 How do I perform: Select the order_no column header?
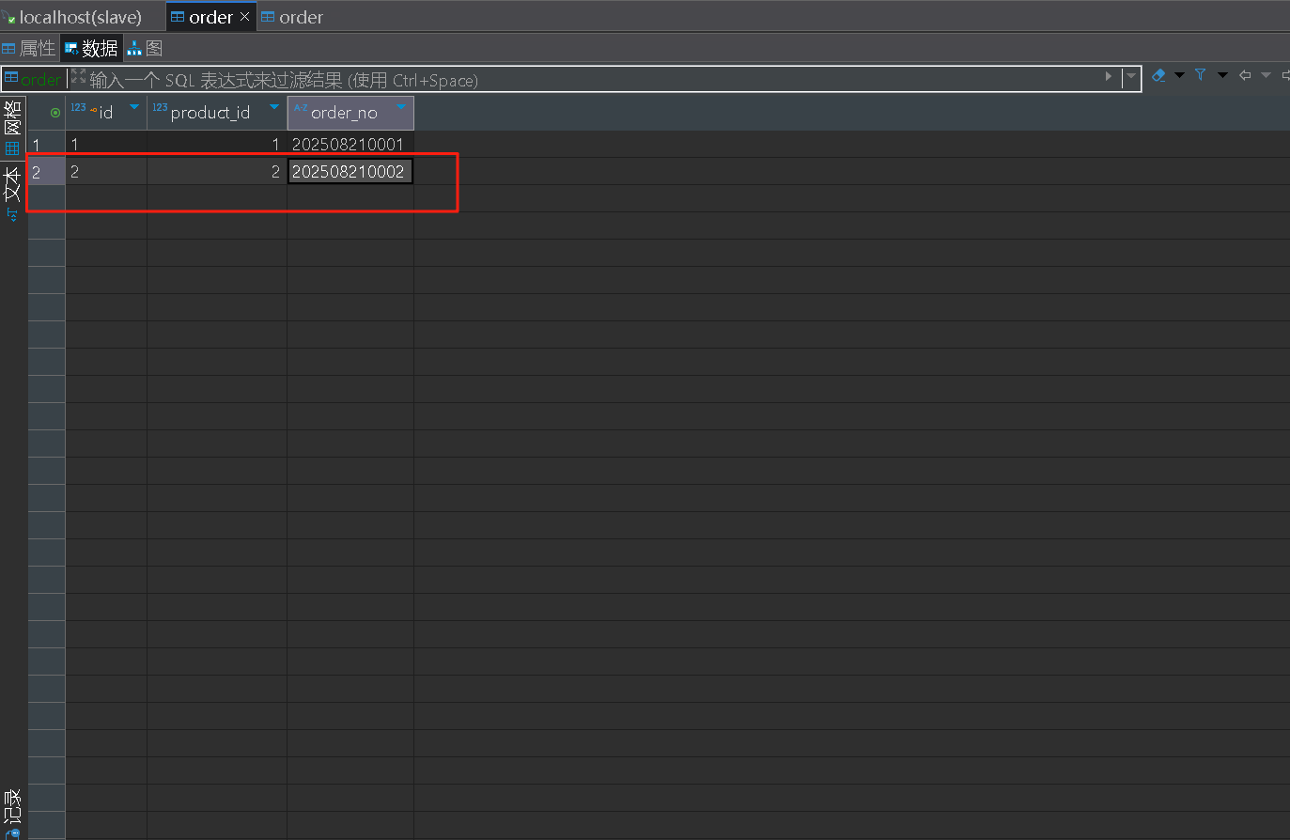350,113
